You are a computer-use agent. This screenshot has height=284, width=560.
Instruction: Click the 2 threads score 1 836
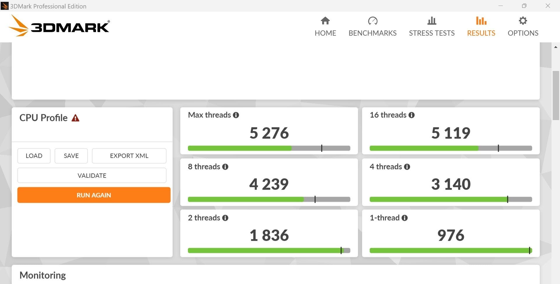(269, 235)
